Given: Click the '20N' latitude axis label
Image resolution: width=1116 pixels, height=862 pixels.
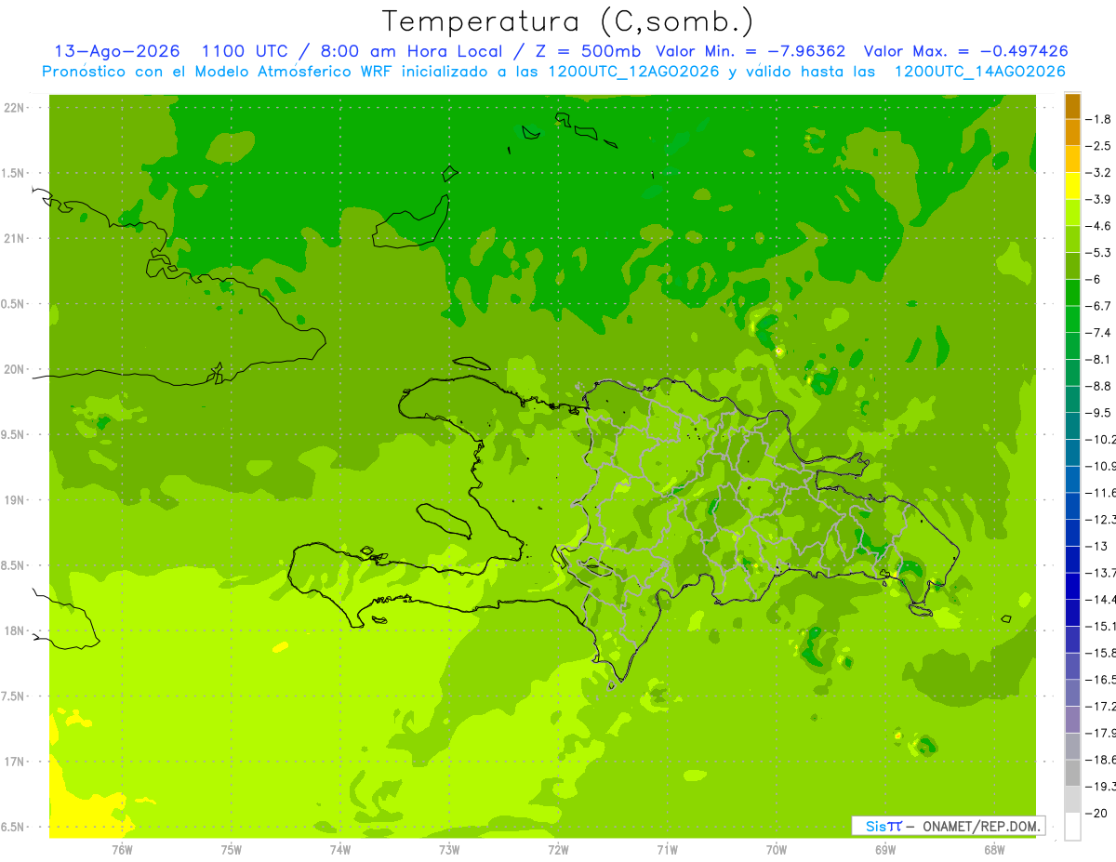Looking at the screenshot, I should [14, 369].
